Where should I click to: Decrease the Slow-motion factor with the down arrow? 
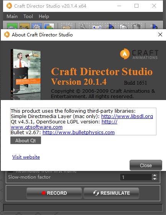click(x=154, y=179)
